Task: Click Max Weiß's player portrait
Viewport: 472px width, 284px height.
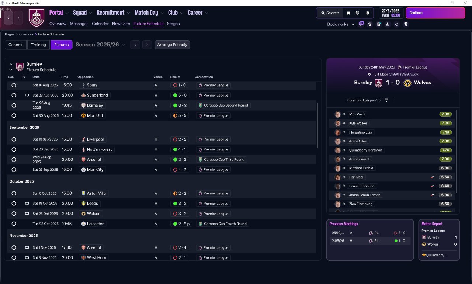Action: [337, 114]
